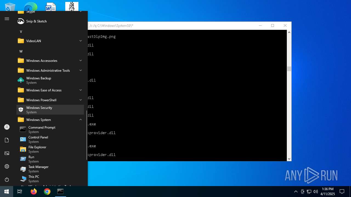This screenshot has height=197, width=351.
Task: Open the user account icon
Action: (x=7, y=127)
